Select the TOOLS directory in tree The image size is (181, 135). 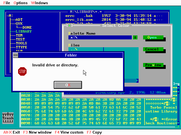click(21, 43)
